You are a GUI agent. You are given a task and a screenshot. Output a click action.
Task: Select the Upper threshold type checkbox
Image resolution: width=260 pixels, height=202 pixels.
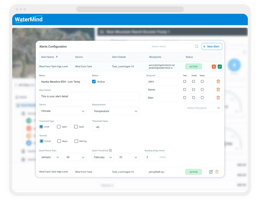59,127
